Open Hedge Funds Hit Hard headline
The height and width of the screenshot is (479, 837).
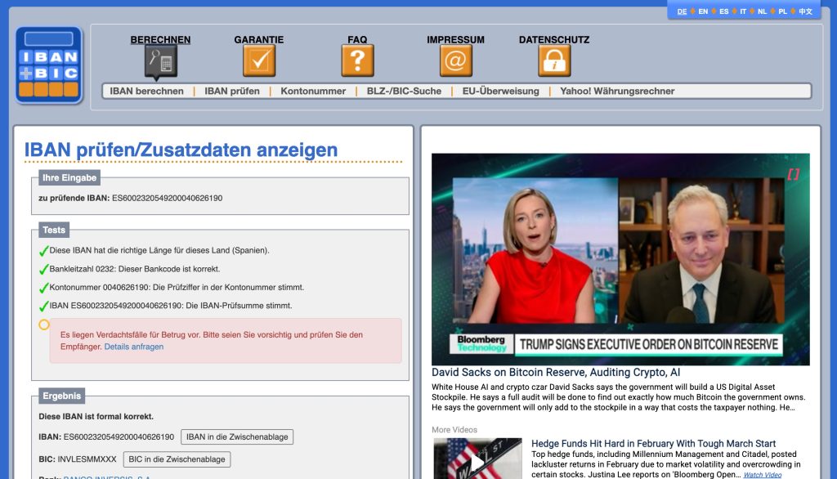(x=653, y=444)
